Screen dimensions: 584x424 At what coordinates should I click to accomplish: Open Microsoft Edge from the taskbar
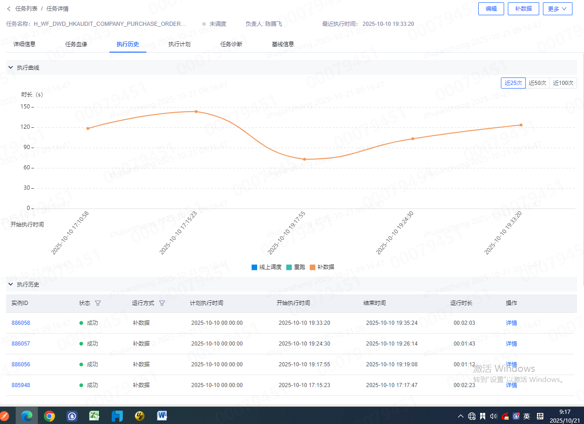point(27,416)
